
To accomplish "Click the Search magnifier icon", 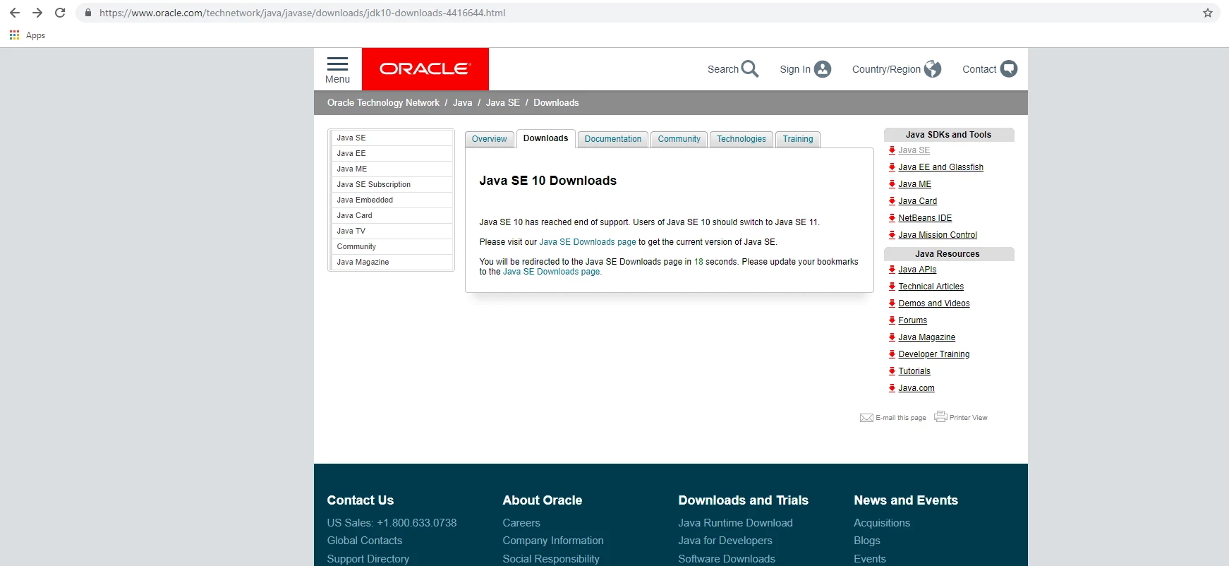I will click(750, 68).
